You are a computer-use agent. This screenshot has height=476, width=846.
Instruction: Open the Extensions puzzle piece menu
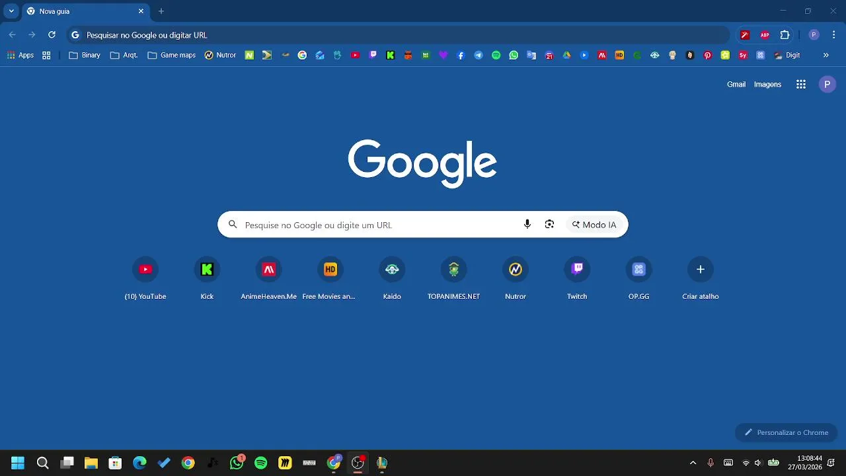785,35
